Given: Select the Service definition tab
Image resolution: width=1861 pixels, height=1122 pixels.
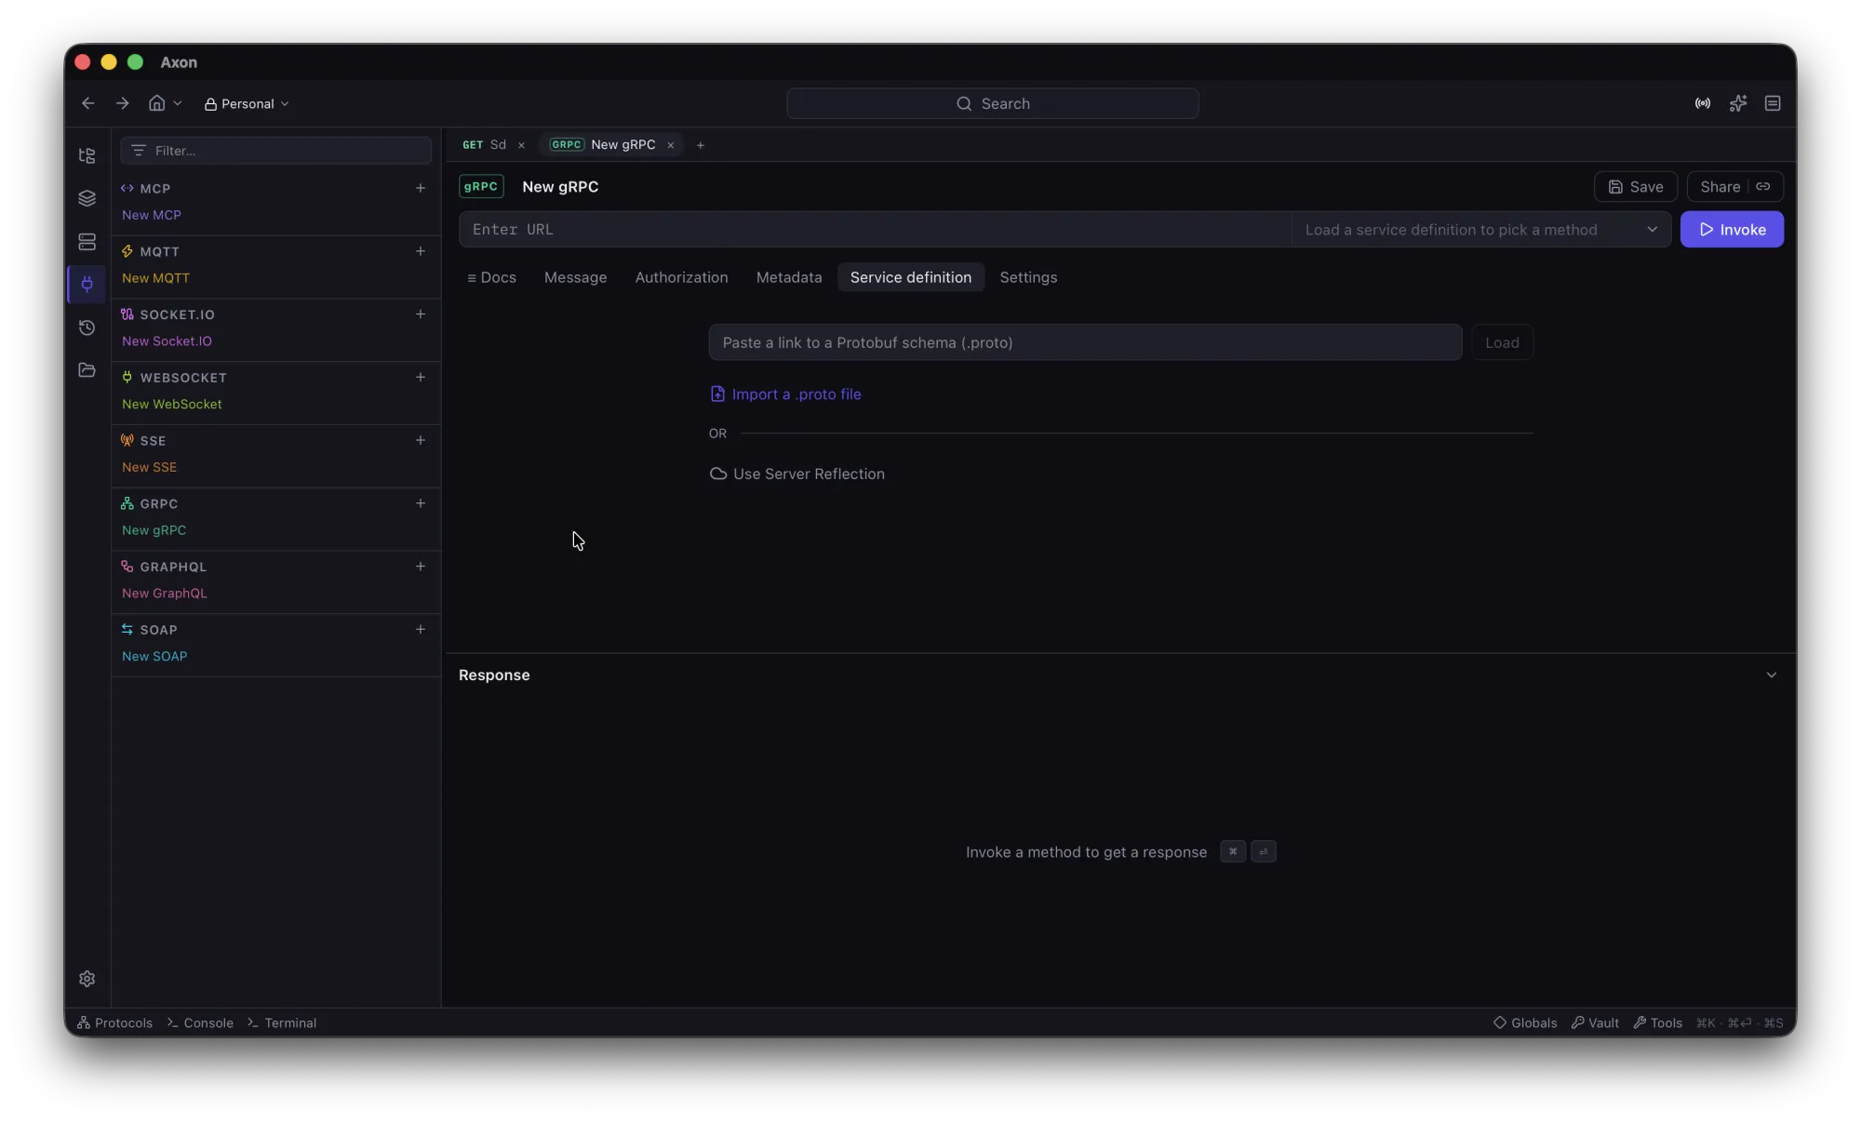Looking at the screenshot, I should coord(911,277).
